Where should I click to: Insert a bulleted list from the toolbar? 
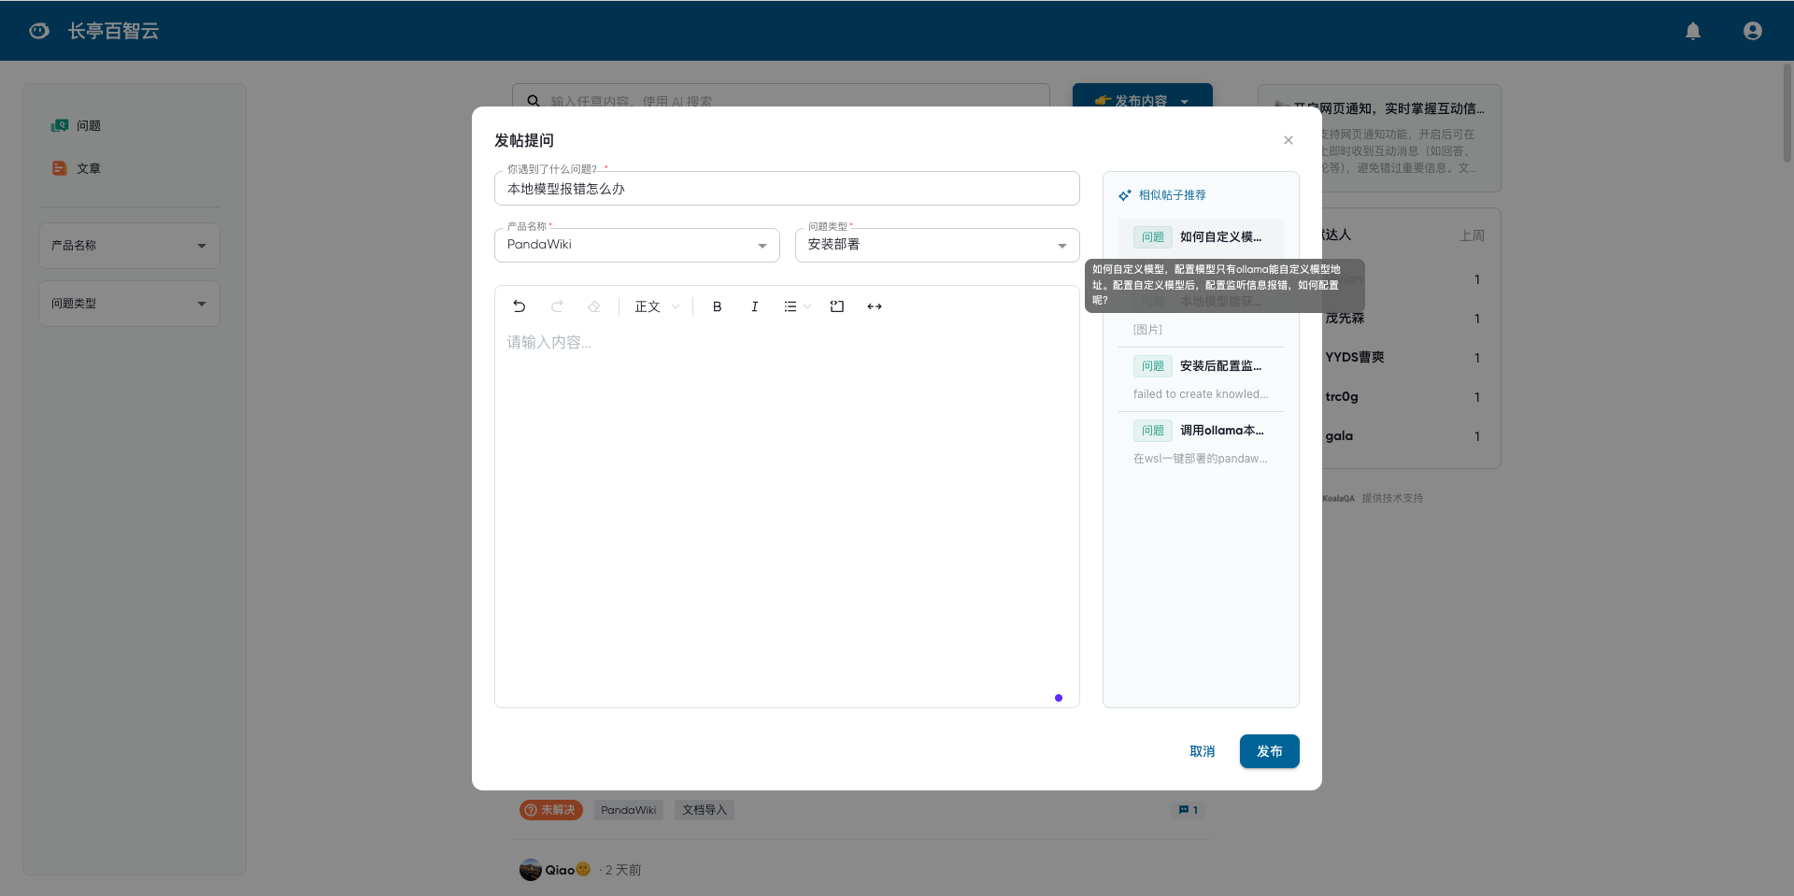pyautogui.click(x=791, y=306)
